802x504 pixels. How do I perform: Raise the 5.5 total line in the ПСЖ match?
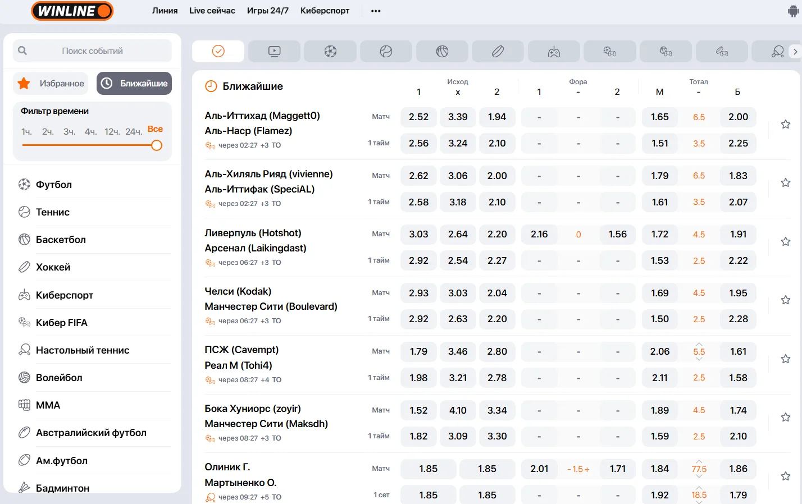pos(699,343)
